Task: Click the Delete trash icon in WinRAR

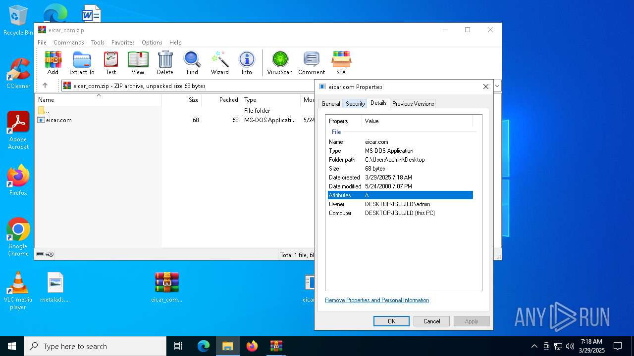Action: 165,63
